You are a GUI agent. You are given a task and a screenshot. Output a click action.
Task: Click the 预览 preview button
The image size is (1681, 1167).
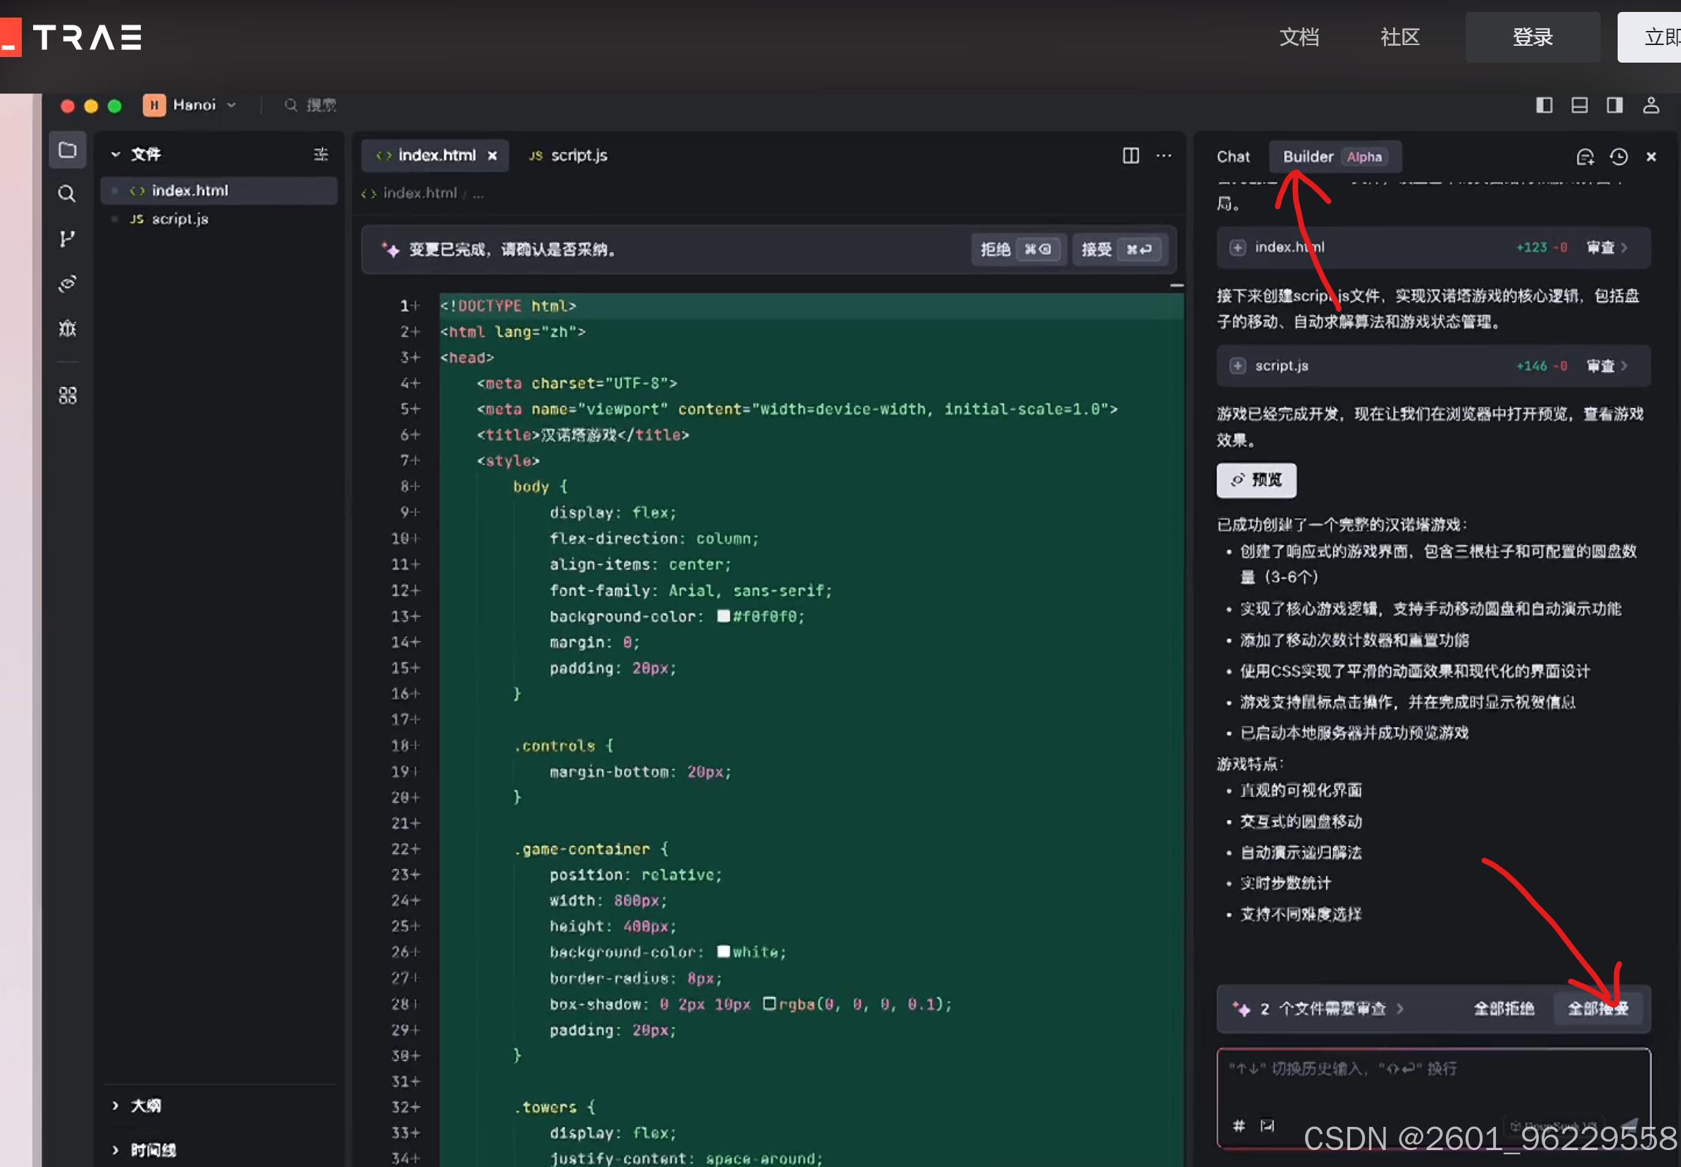[x=1255, y=479]
